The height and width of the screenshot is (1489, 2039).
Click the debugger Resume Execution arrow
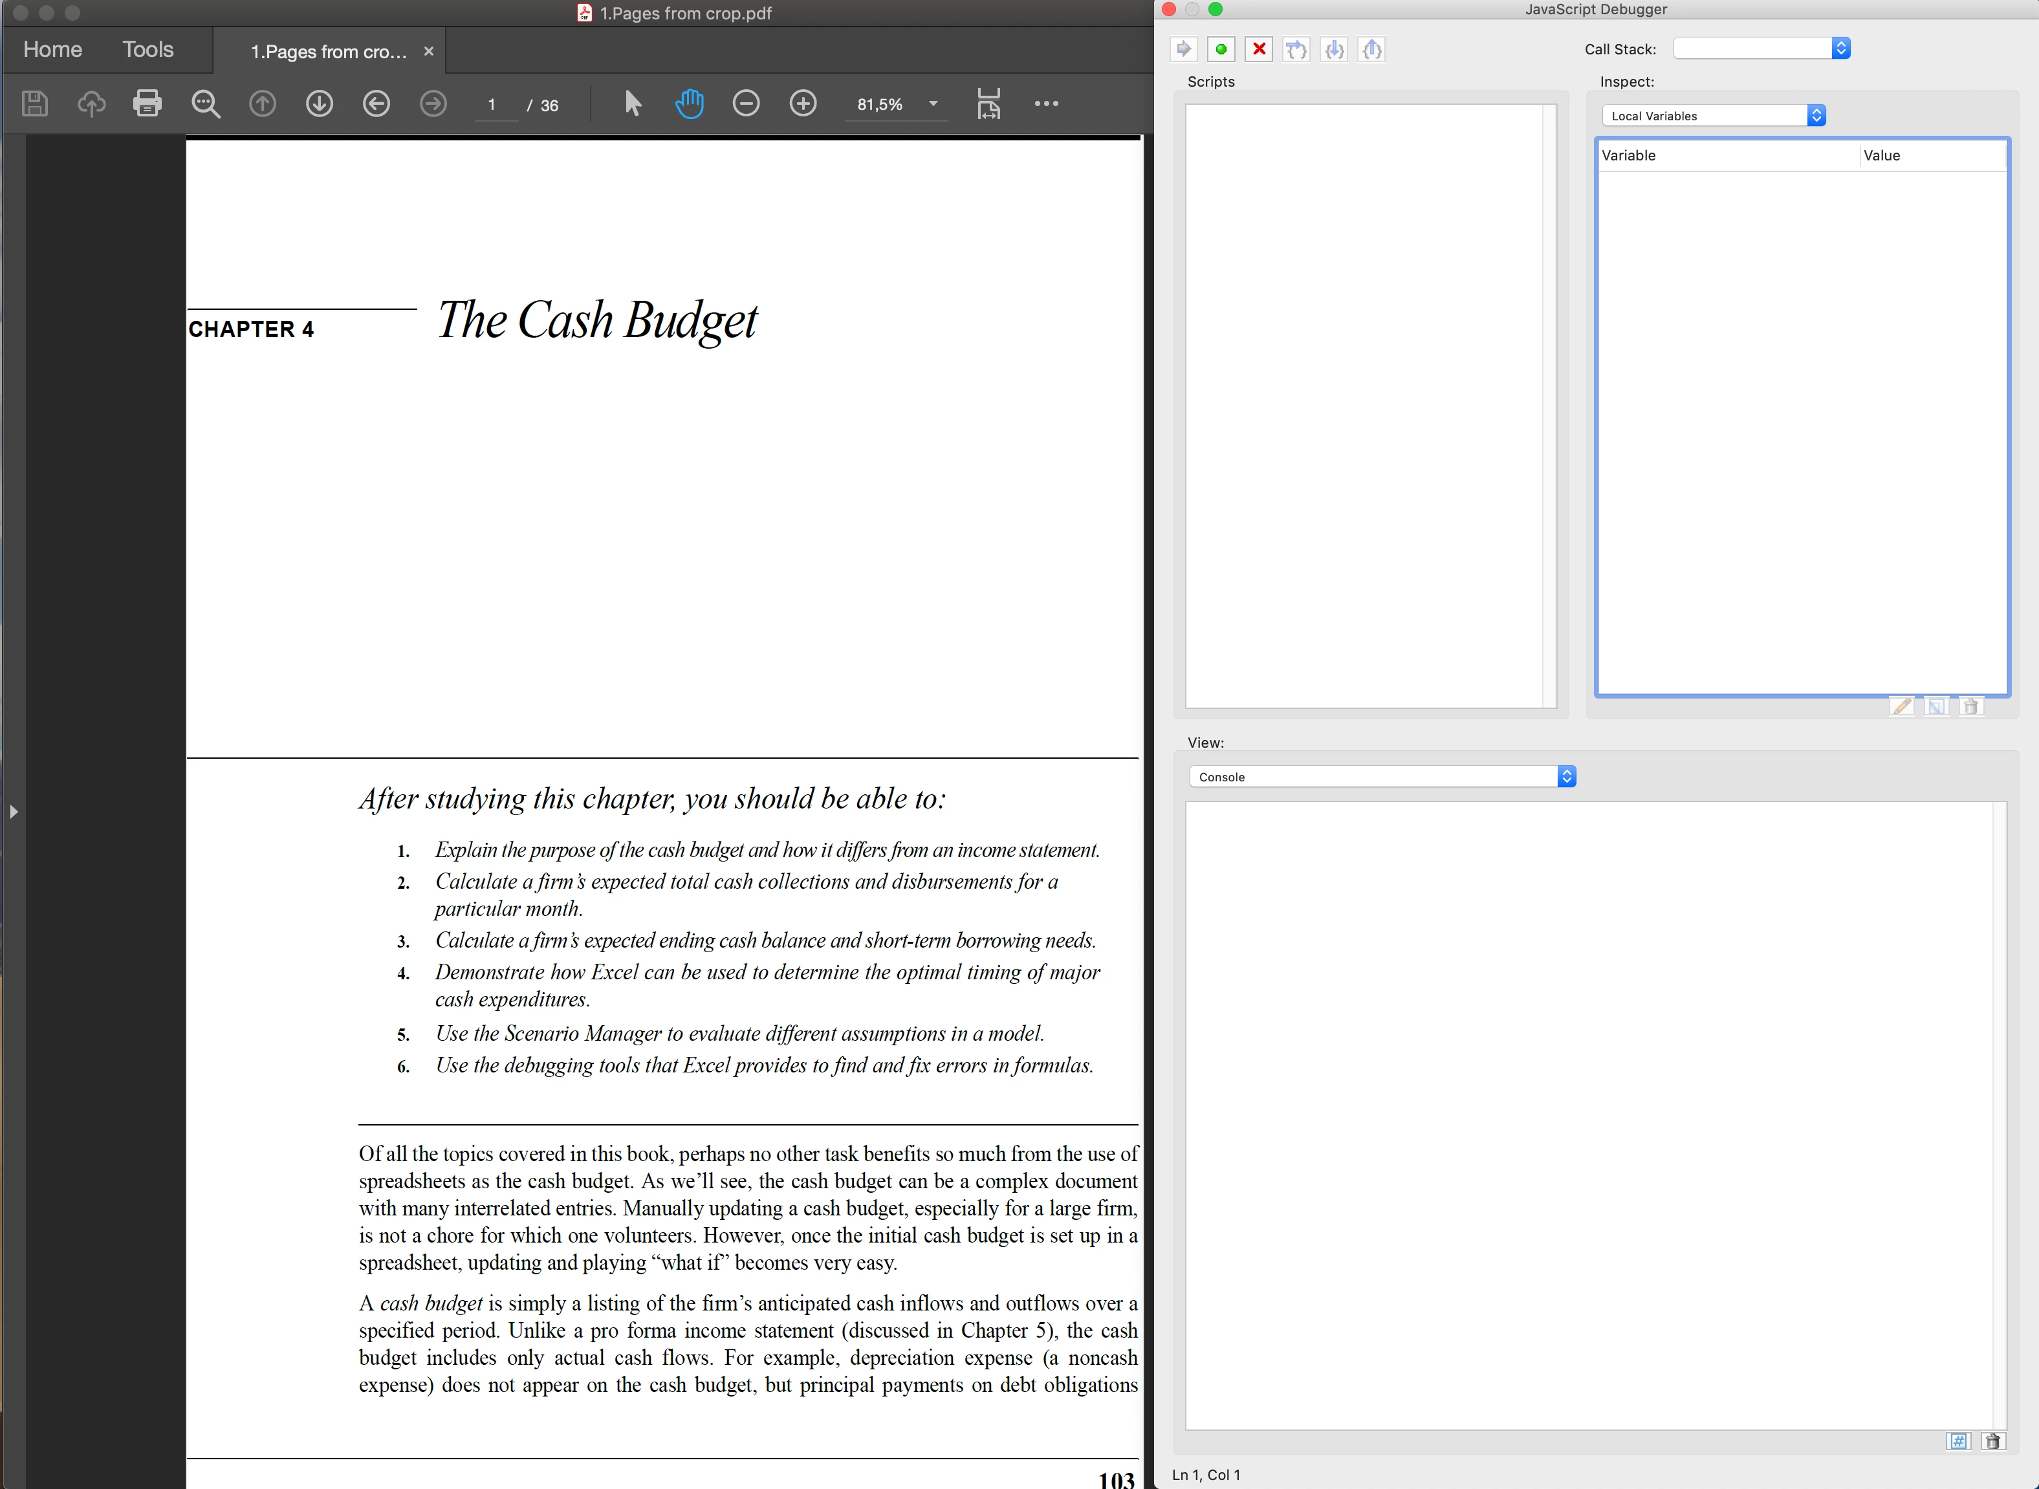[x=1184, y=49]
